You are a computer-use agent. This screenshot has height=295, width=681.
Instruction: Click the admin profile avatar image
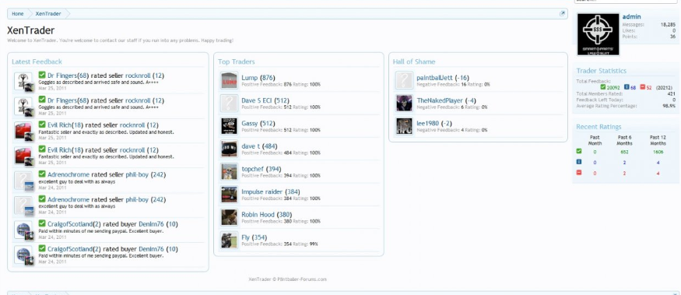[x=598, y=34]
